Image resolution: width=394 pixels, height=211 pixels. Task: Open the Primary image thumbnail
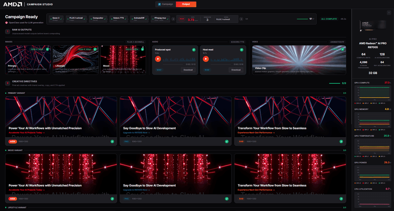pyautogui.click(x=28, y=60)
